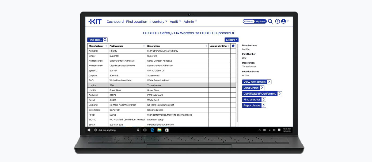
Task: Sort by Manufacturer column arrows
Action: click(106, 46)
